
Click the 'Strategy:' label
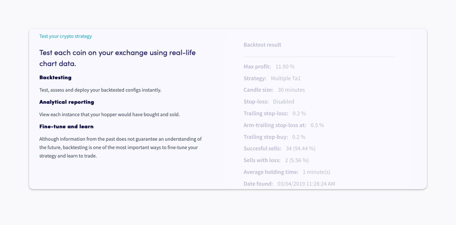click(x=255, y=78)
